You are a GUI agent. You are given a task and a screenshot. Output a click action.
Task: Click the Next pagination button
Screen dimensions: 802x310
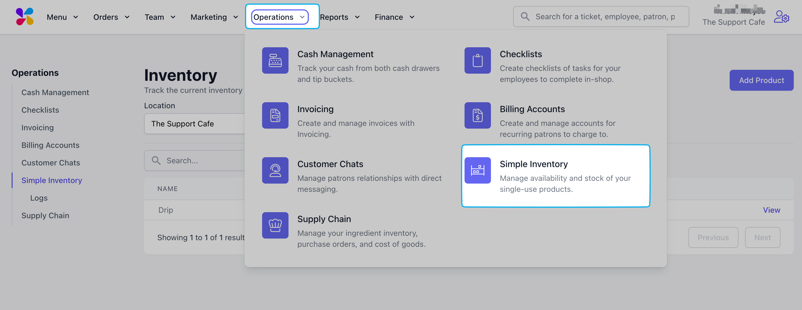click(x=762, y=237)
